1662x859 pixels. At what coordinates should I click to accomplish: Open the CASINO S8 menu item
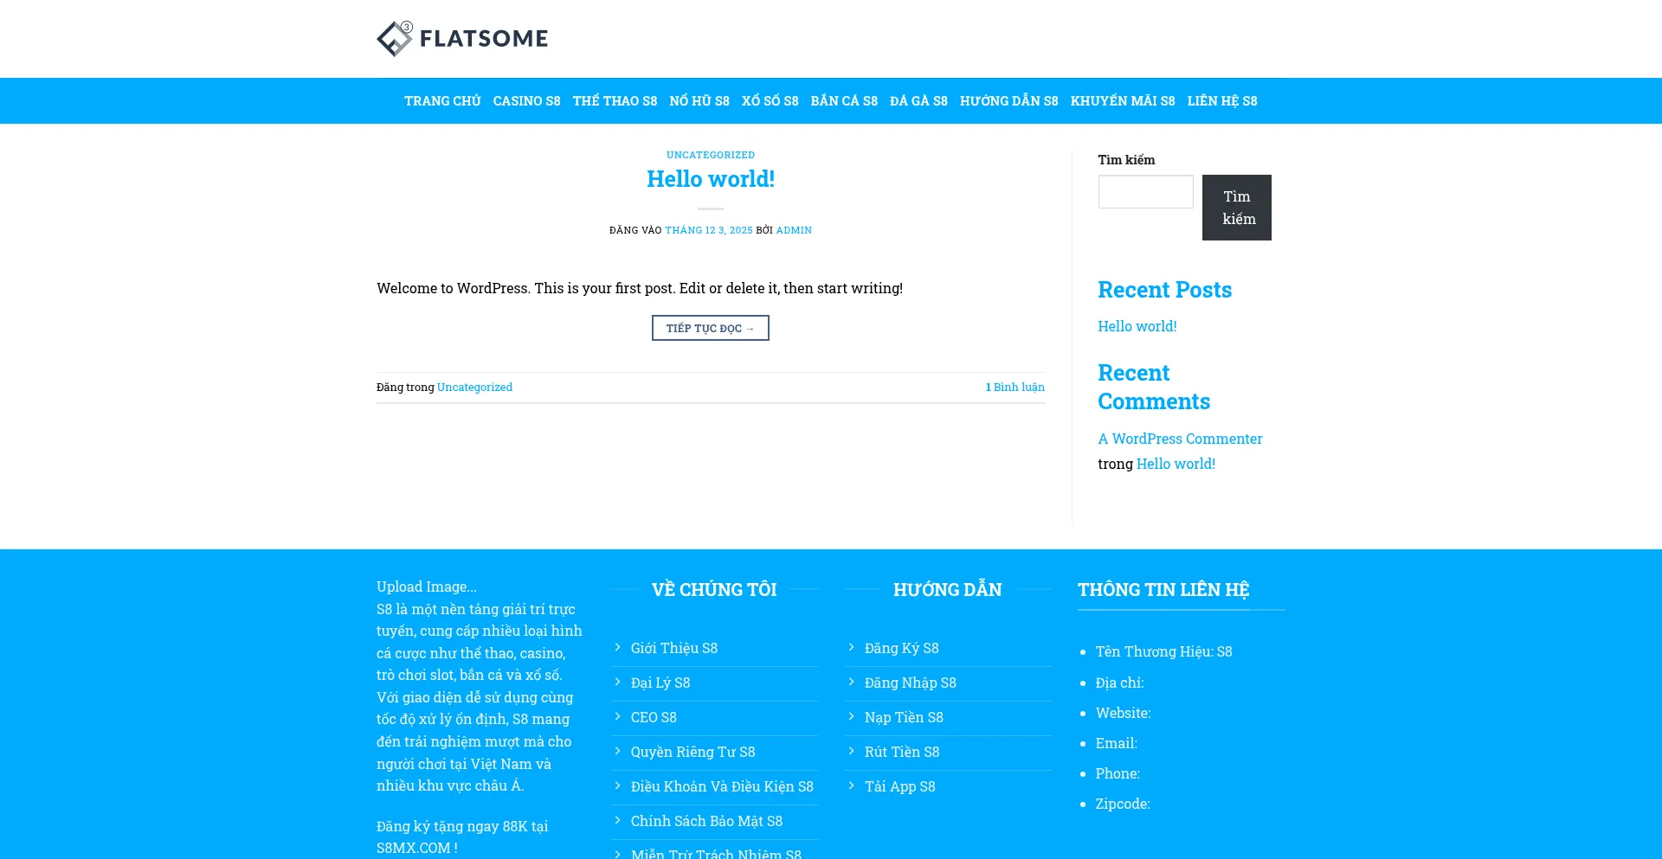[526, 101]
